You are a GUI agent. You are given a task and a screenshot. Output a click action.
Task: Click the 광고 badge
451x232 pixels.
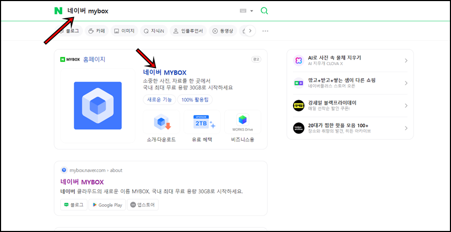256,59
